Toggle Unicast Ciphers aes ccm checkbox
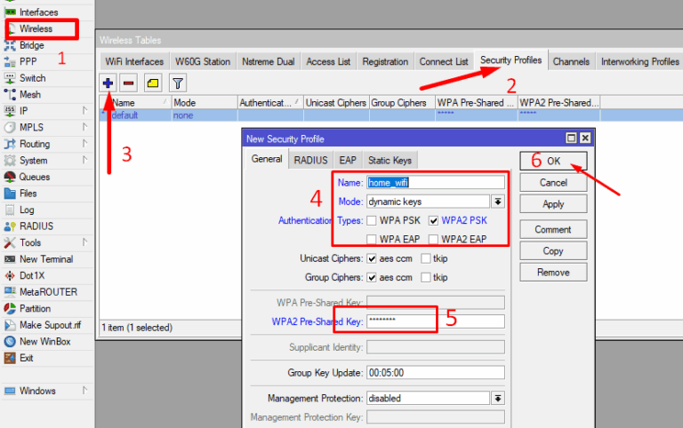Viewport: 683px width, 428px height. coord(372,258)
